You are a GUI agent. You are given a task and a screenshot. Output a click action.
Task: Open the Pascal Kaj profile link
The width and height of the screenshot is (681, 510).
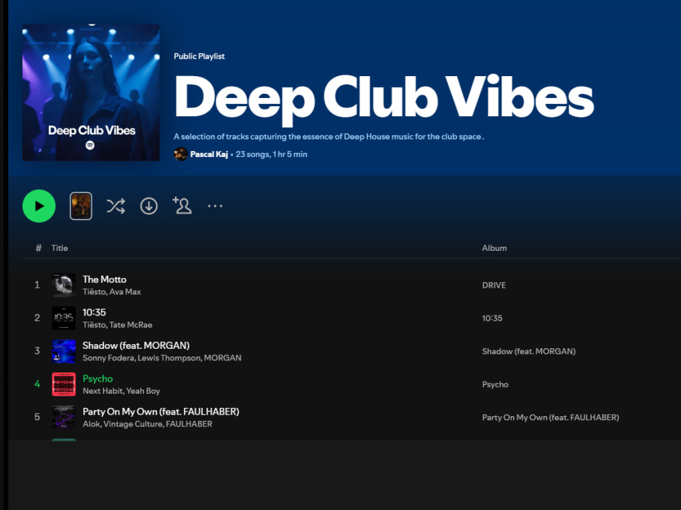(209, 154)
